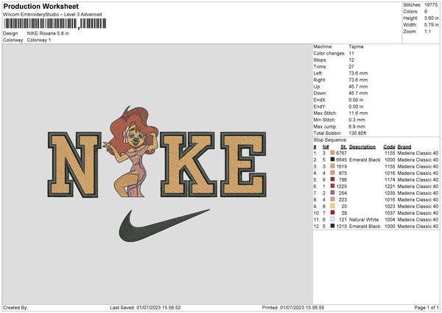This screenshot has height=313, width=442.
Task: Click the Description column header
Action: coord(362,147)
